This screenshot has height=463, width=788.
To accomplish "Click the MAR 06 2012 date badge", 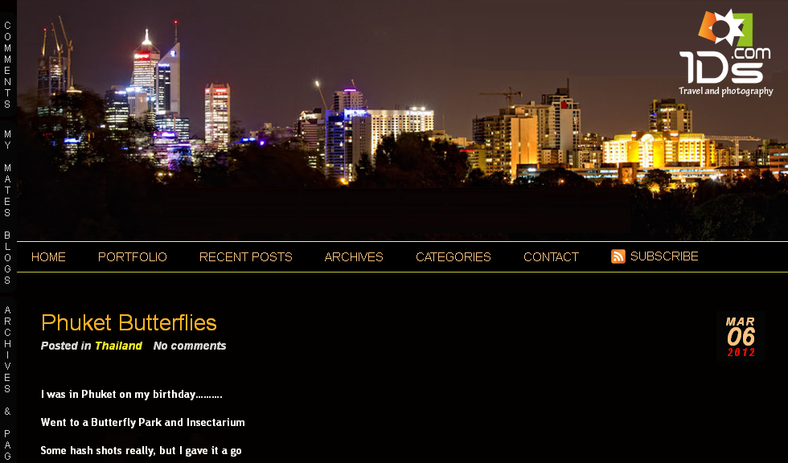I will (x=741, y=337).
